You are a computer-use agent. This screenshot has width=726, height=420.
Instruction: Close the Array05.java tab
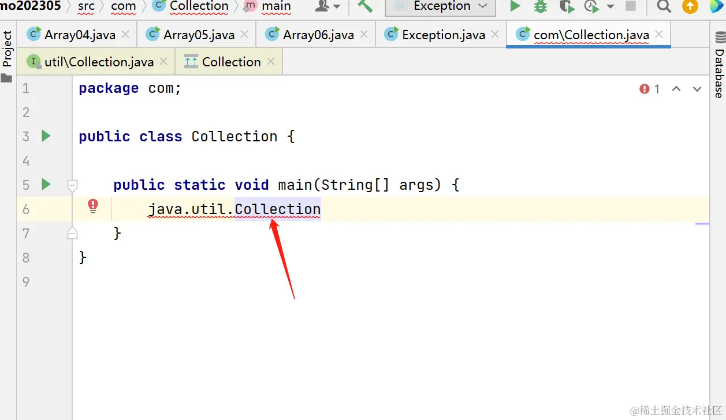244,35
